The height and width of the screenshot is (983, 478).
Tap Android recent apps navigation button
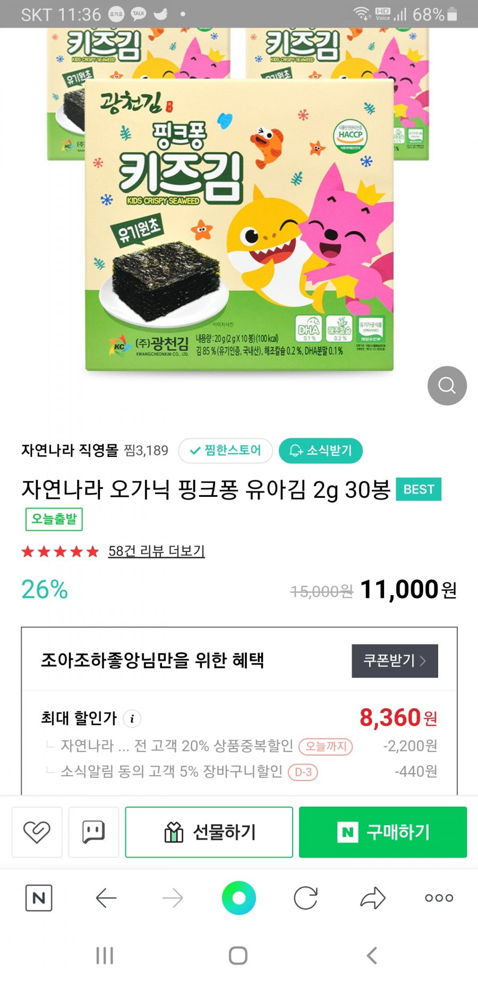[105, 955]
